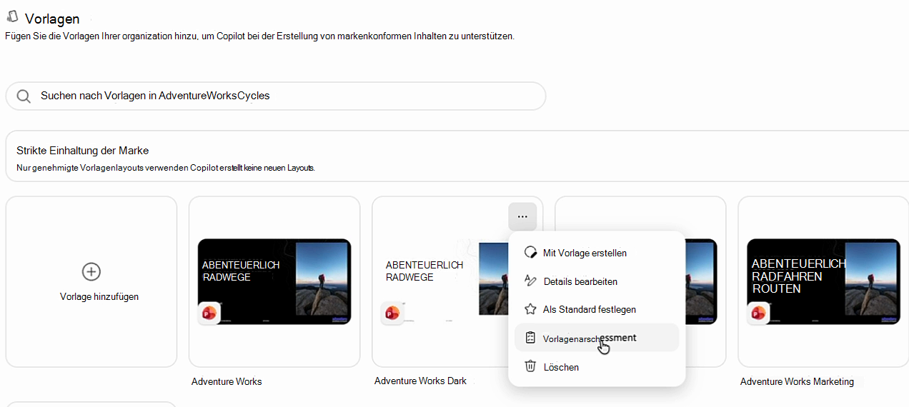Click the Vorlage hinzufügen label text

(x=99, y=296)
